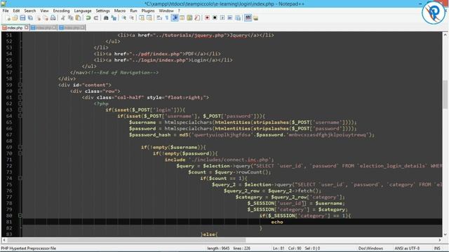Click the Close document toolbar icon
The width and height of the screenshot is (449, 252).
(38, 17)
